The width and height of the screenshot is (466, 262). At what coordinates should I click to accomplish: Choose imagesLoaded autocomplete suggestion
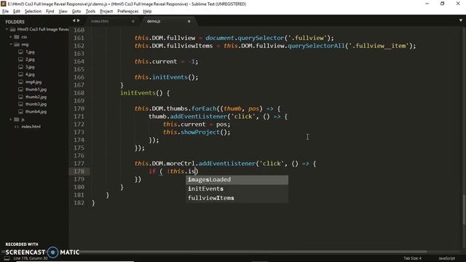[237, 180]
